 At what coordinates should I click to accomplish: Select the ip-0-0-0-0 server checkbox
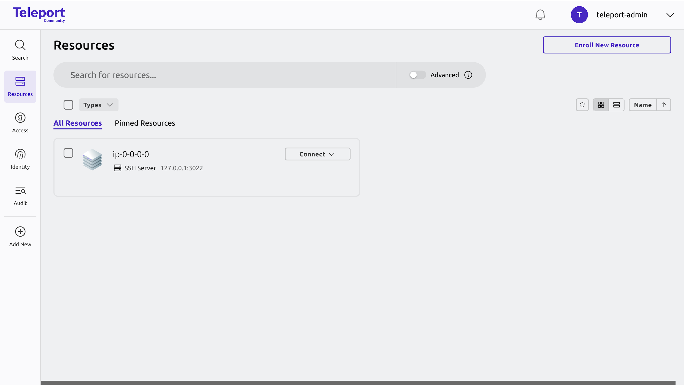(68, 153)
